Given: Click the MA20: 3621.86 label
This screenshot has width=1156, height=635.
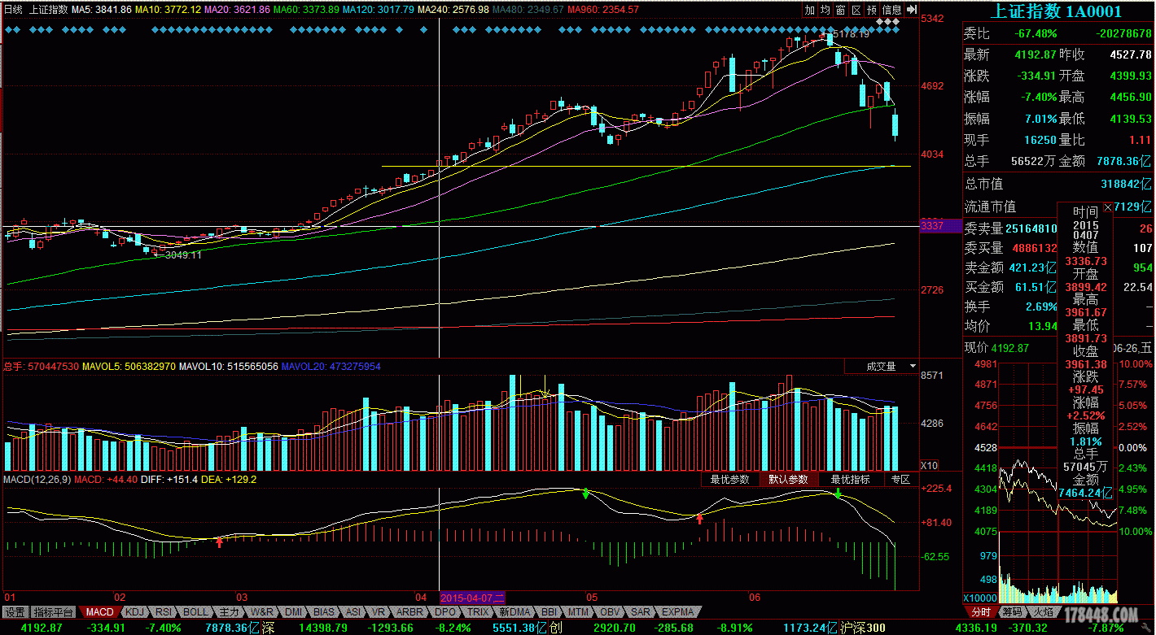Looking at the screenshot, I should 237,9.
